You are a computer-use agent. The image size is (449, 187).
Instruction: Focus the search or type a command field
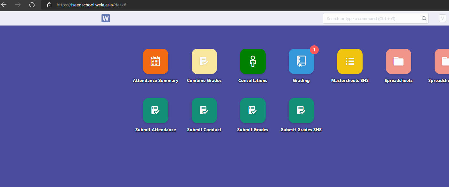371,19
